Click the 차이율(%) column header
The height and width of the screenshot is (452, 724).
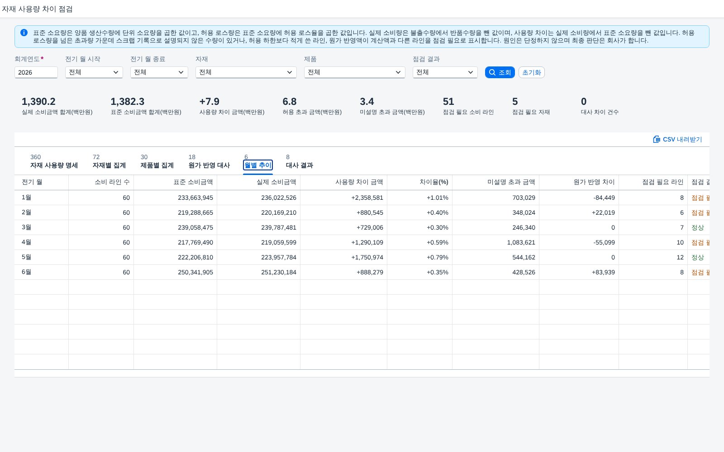(x=419, y=182)
